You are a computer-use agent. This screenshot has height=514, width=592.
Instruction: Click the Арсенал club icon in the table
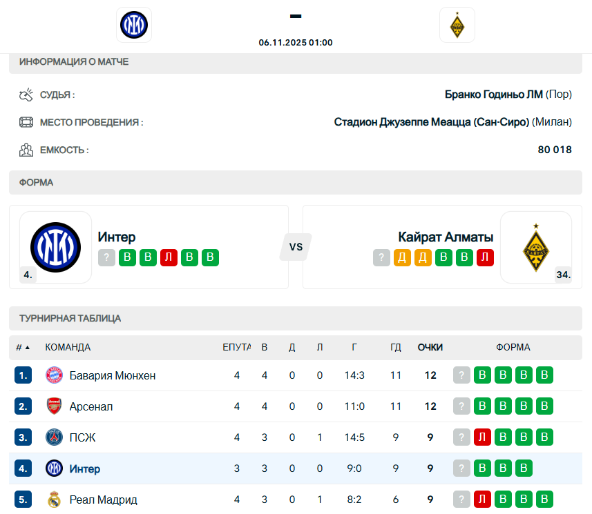pos(54,406)
